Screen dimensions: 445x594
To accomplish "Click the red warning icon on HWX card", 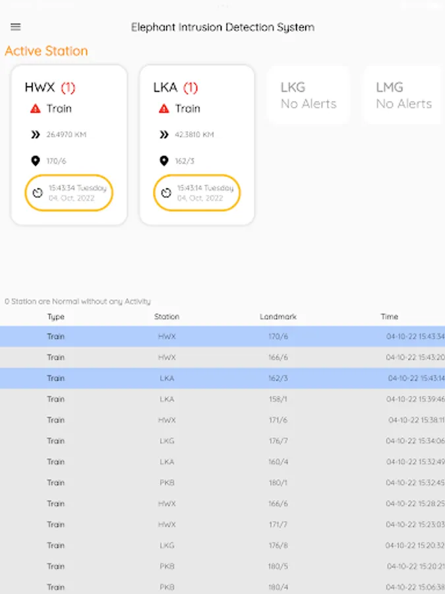I will point(36,109).
